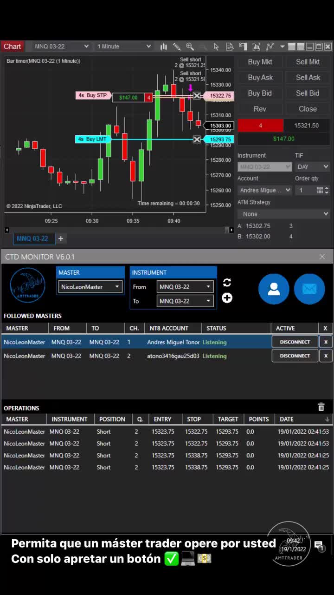This screenshot has width=334, height=595.
Task: Open the envelope mail round button
Action: 309,289
